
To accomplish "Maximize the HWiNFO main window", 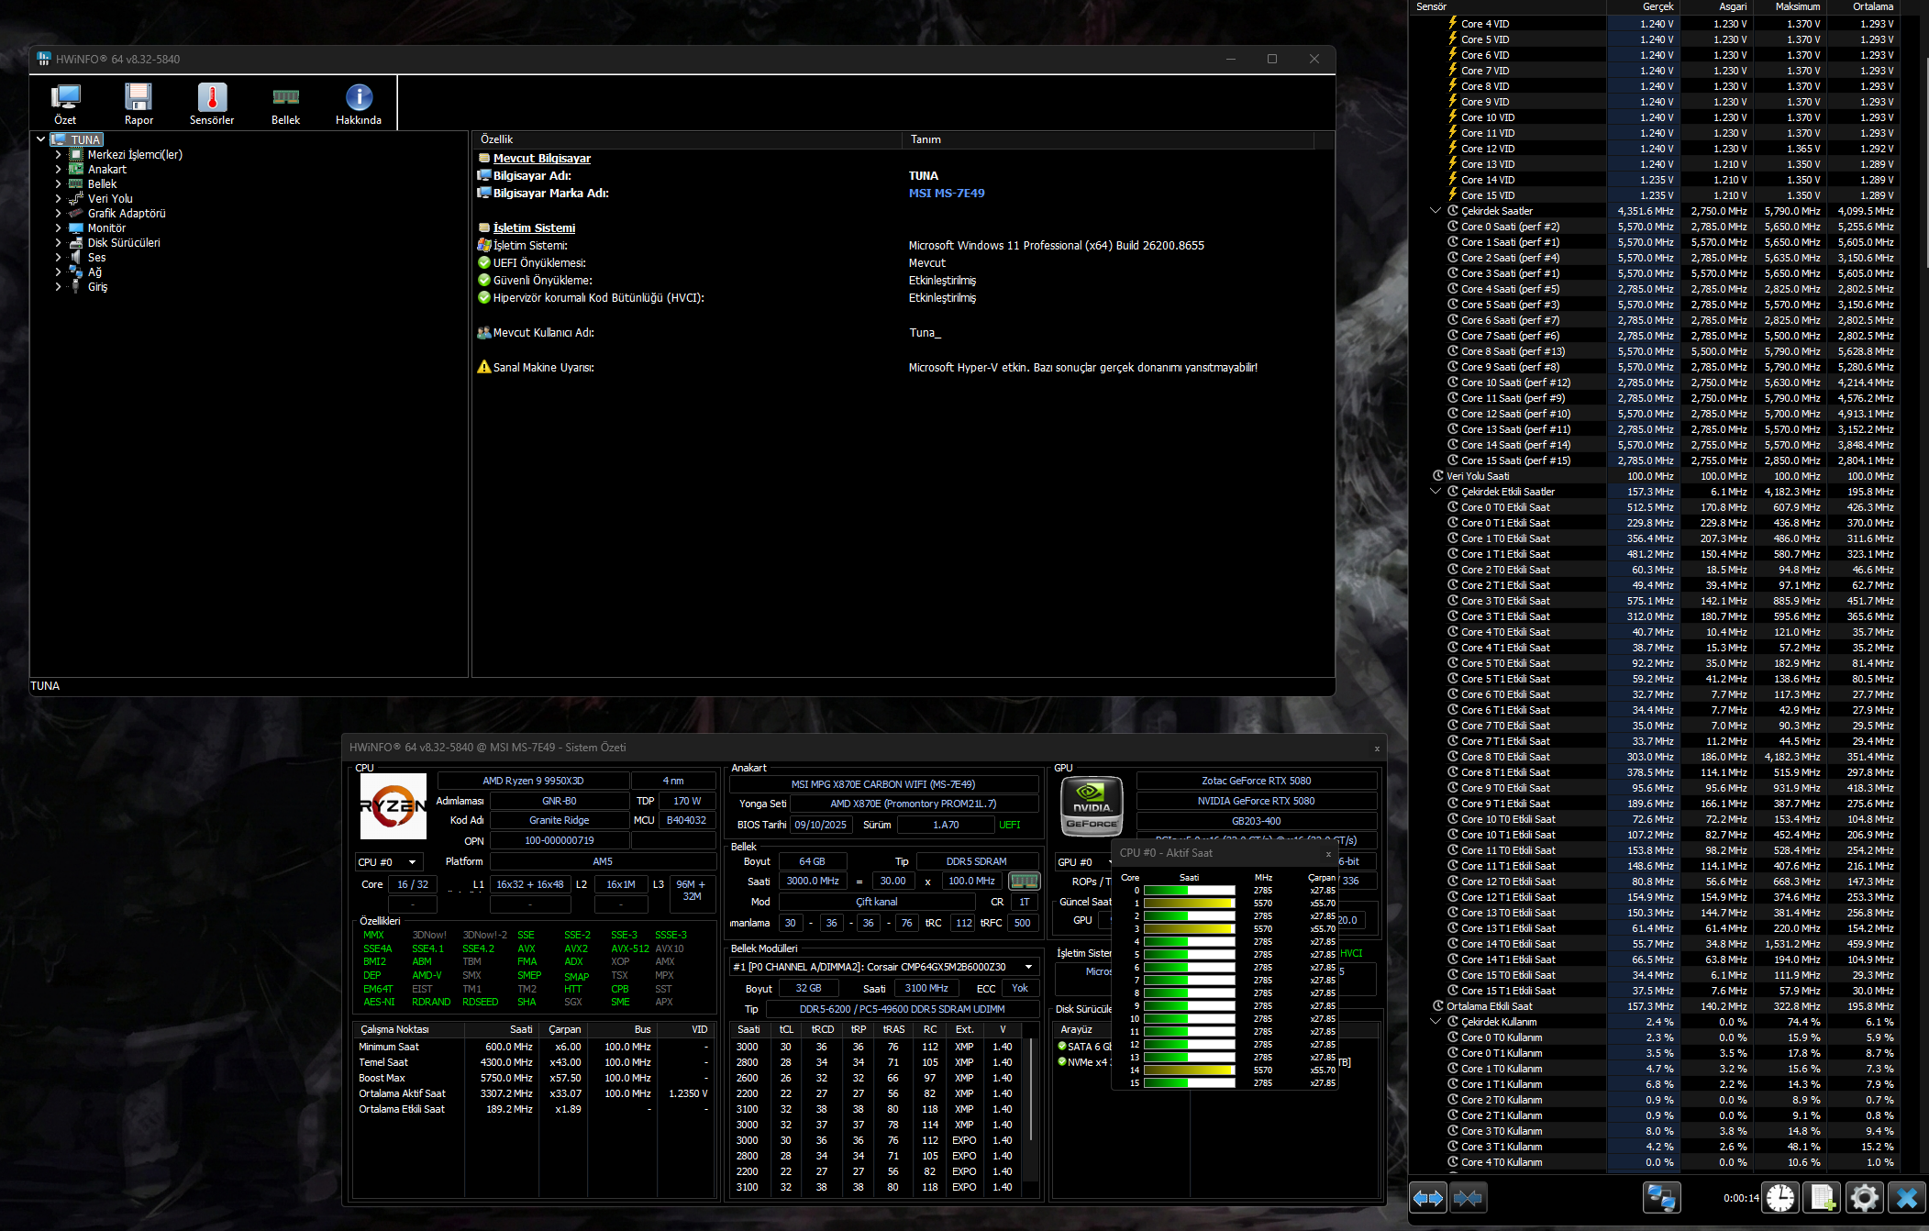I will pyautogui.click(x=1272, y=59).
